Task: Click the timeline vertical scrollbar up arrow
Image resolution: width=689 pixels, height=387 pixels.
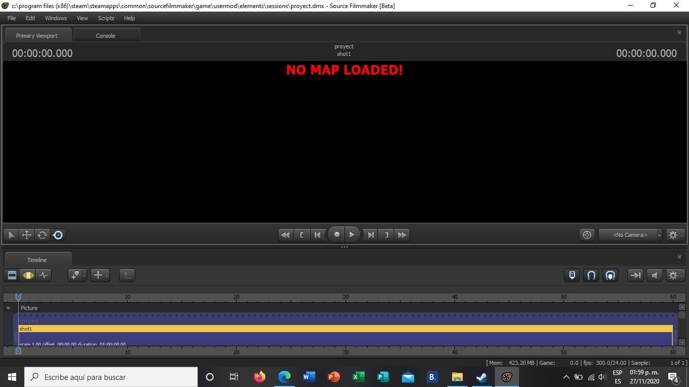Action: coord(682,307)
